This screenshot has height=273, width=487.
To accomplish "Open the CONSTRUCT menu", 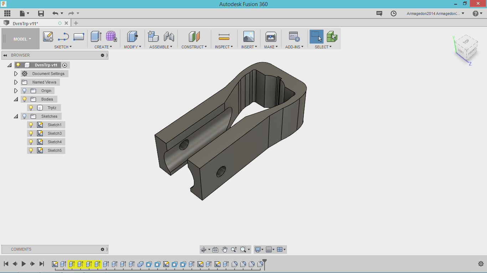I will [x=194, y=47].
